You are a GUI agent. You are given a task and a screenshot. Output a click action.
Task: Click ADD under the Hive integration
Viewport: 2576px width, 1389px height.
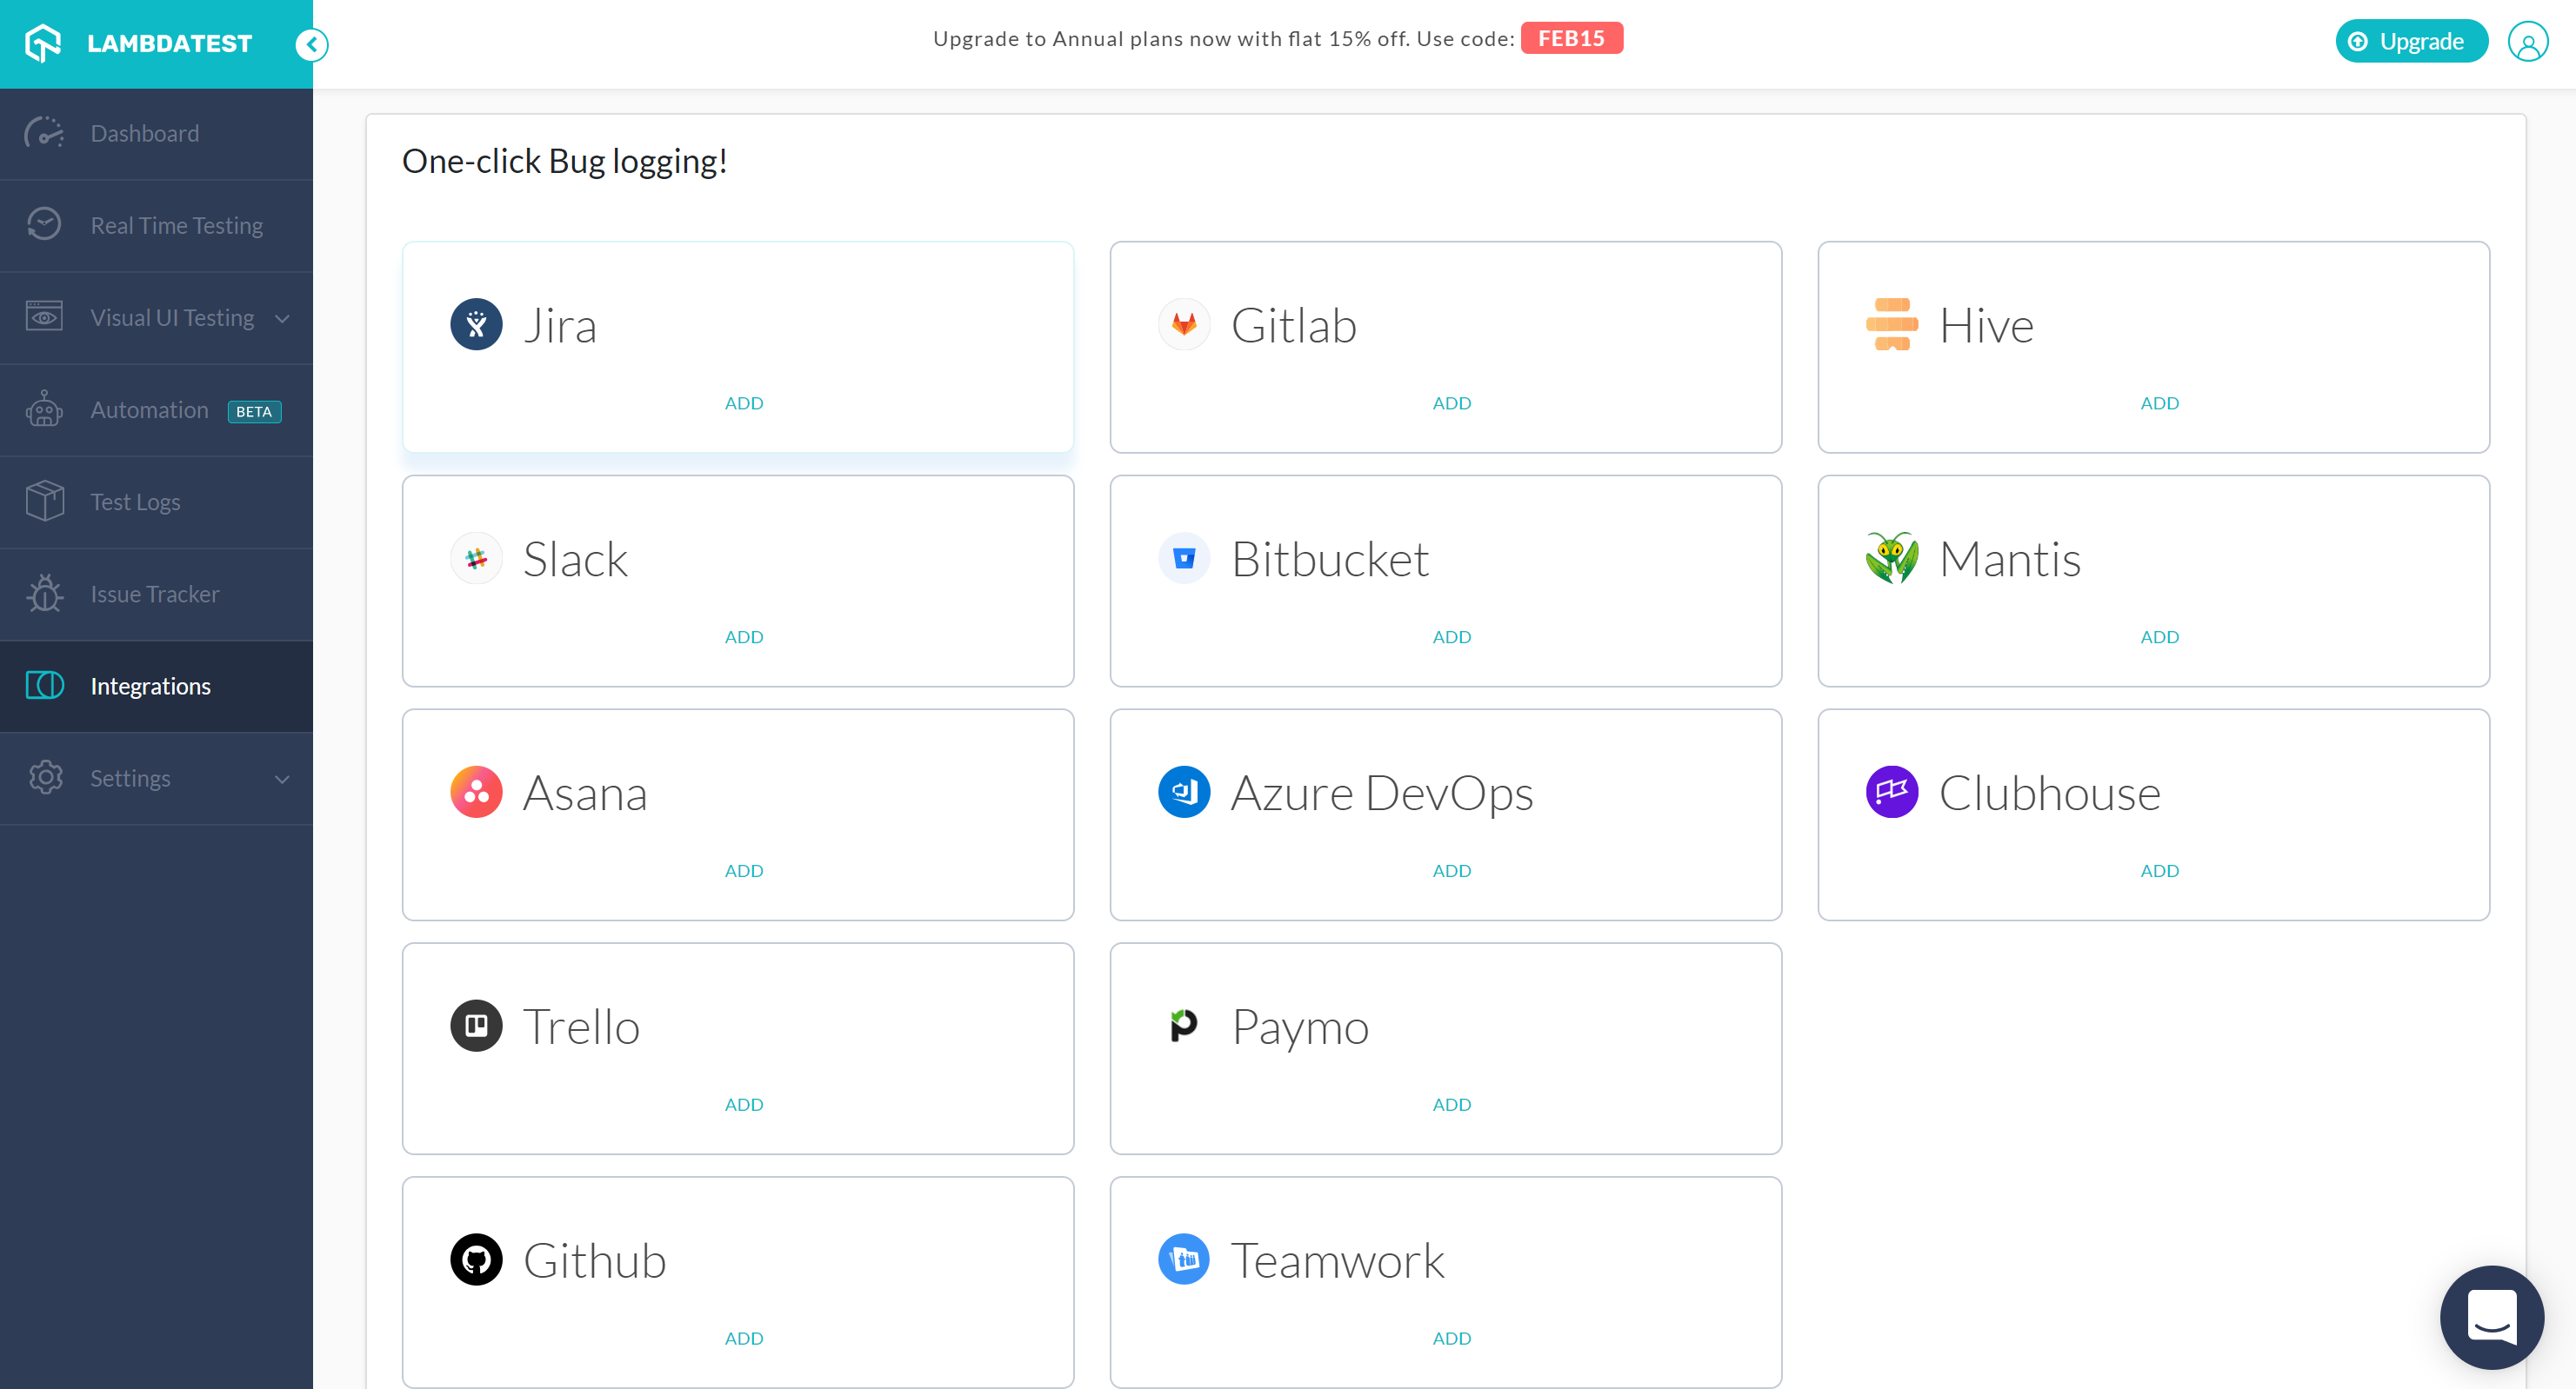coord(2159,402)
